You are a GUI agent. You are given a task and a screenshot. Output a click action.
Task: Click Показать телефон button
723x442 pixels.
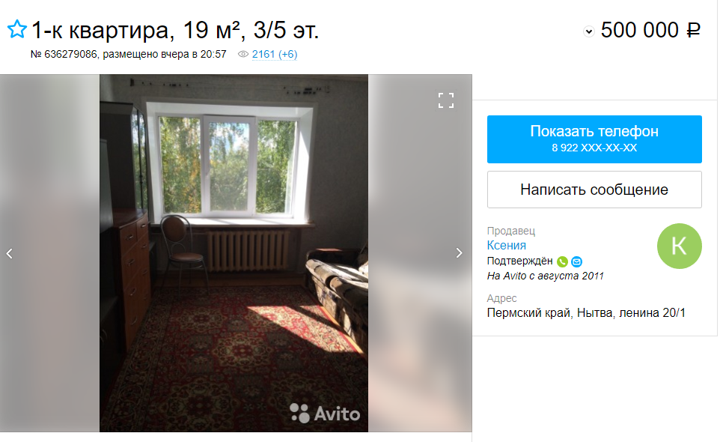[594, 139]
